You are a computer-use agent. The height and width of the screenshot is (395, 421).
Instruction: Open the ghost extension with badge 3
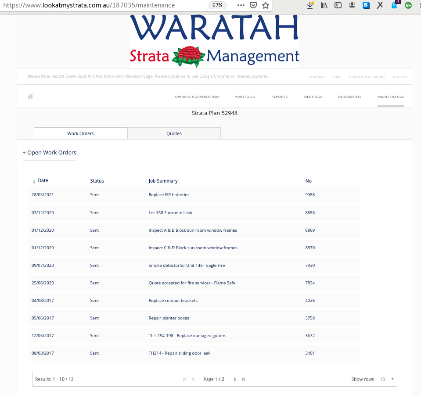(x=394, y=5)
